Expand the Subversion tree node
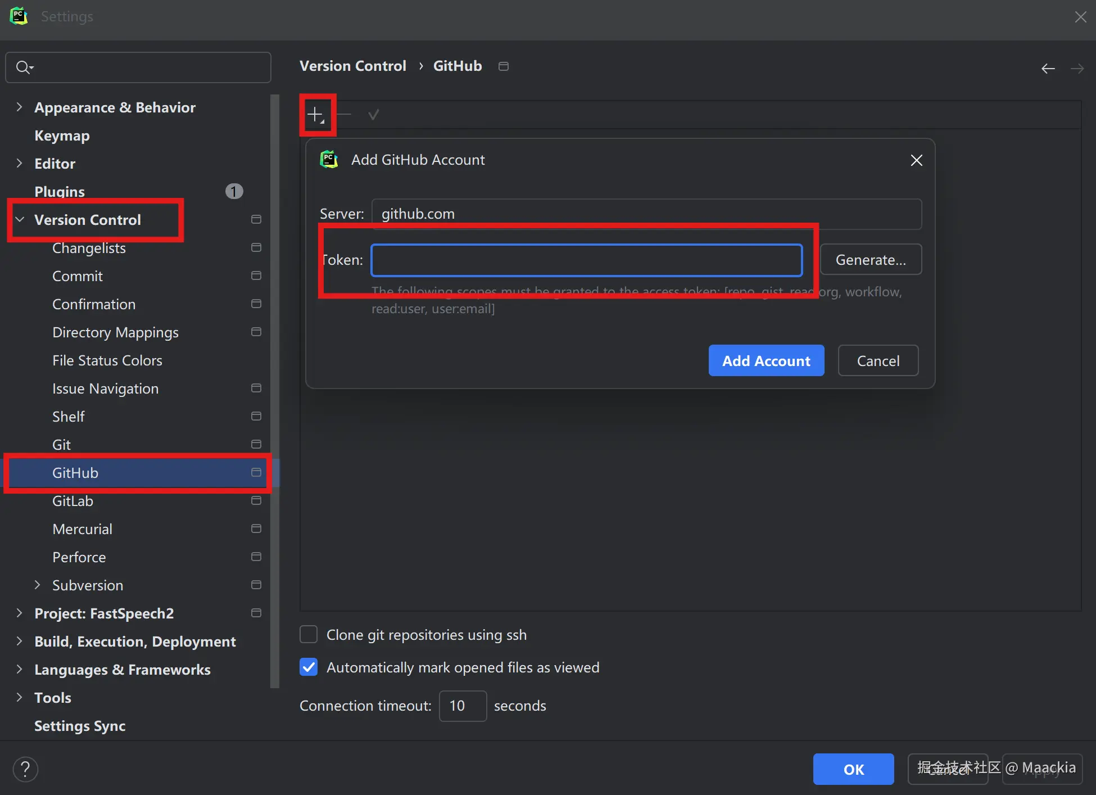This screenshot has width=1096, height=795. [37, 585]
